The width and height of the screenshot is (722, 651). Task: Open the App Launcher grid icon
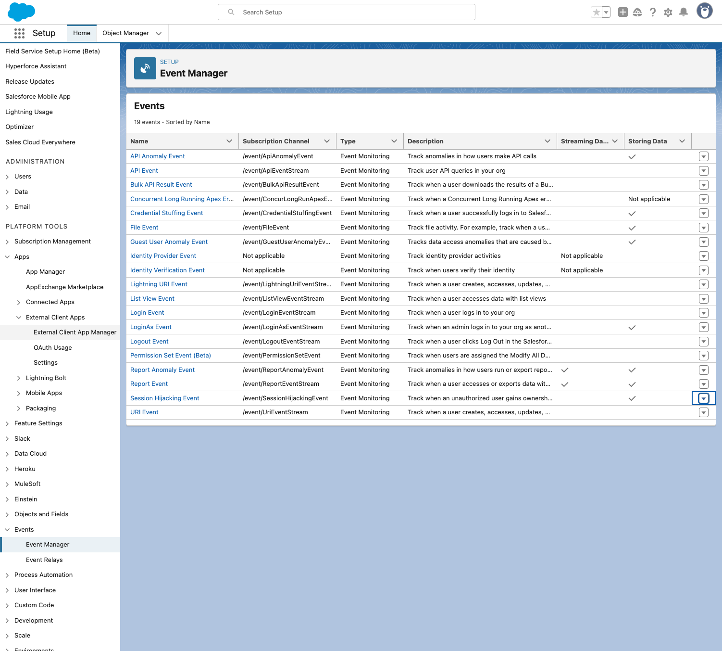19,33
